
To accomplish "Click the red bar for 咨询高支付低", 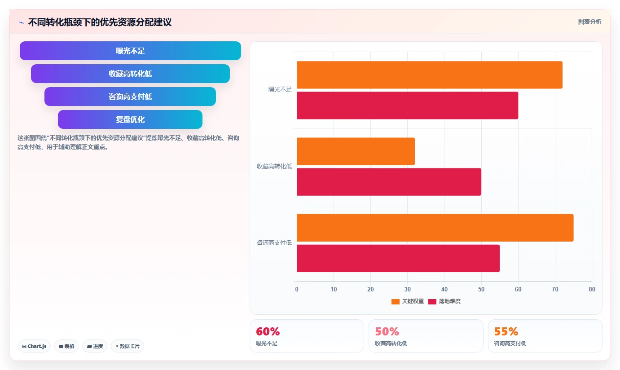I will click(398, 258).
